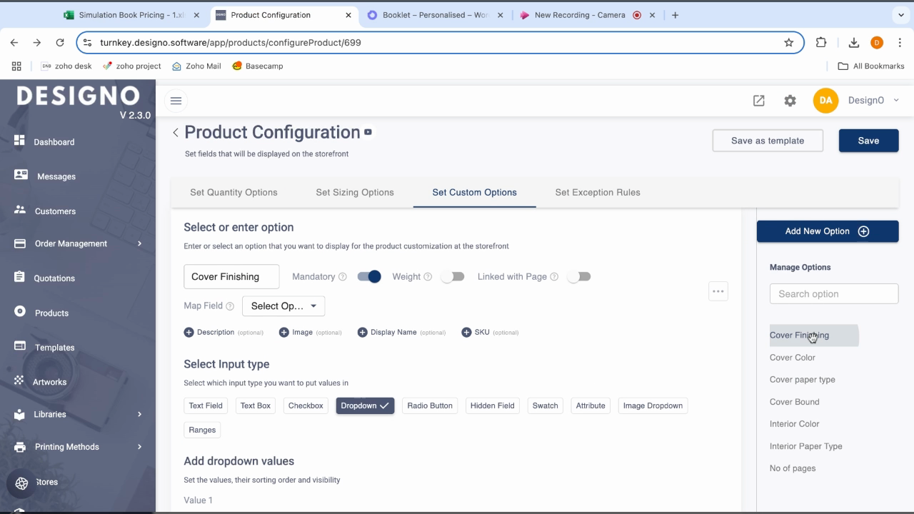
Task: Click the back arrow beside Product Configuration
Action: pyautogui.click(x=175, y=132)
